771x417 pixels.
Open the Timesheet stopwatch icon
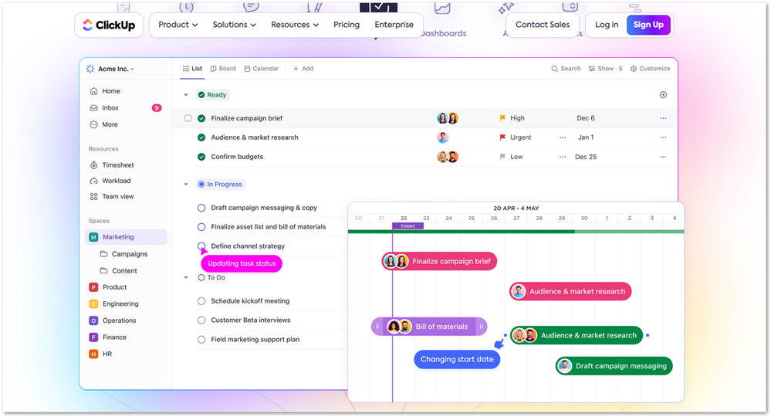(94, 164)
